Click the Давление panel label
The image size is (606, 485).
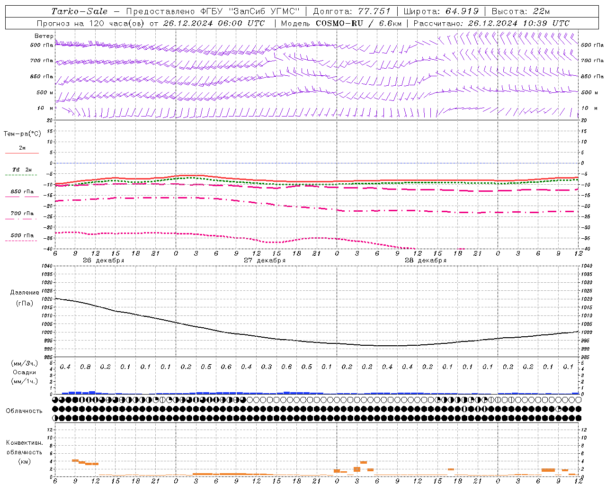pyautogui.click(x=25, y=293)
